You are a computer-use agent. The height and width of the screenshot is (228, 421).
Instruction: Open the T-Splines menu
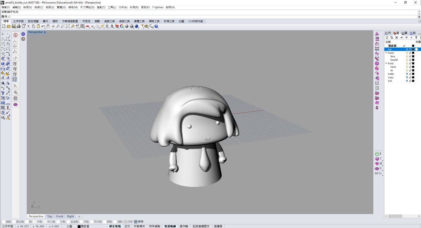tap(158, 7)
